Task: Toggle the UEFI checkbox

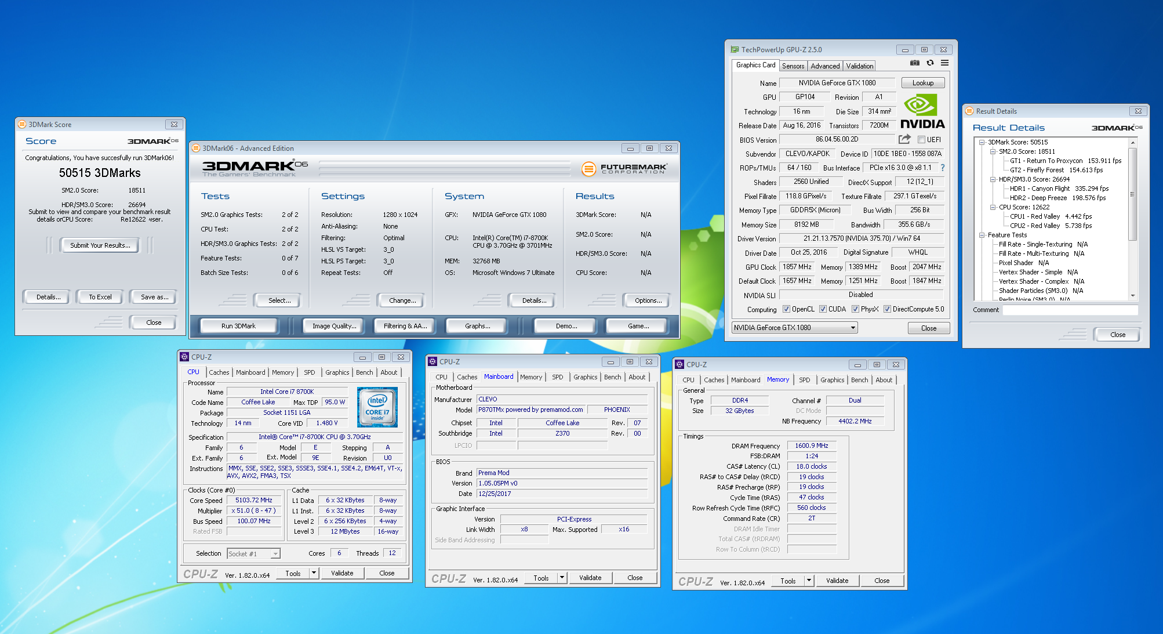Action: 921,140
